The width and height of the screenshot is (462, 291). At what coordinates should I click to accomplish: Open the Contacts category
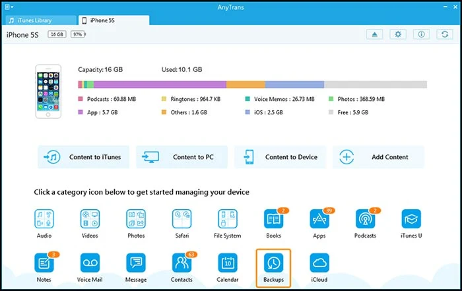pos(181,263)
